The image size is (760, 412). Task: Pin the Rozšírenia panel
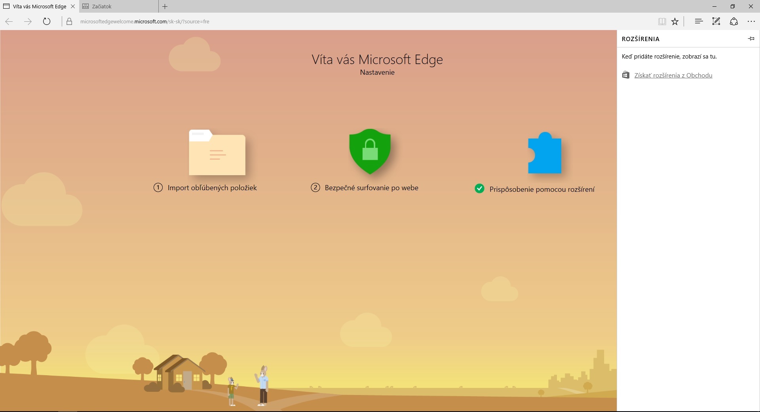(751, 38)
